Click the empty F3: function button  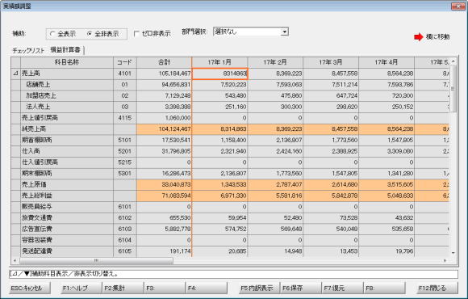tap(165, 288)
